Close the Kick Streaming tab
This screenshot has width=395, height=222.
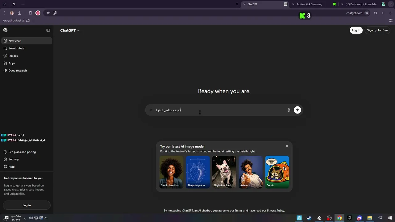point(293,4)
